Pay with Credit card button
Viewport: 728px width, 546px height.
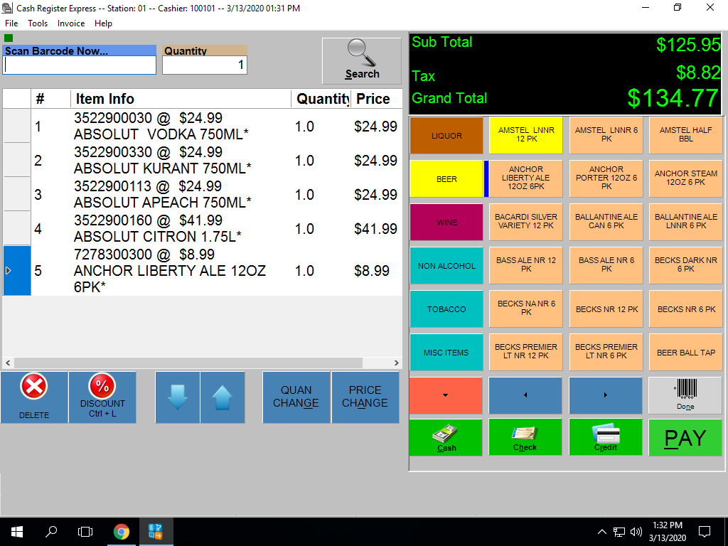[x=606, y=437]
